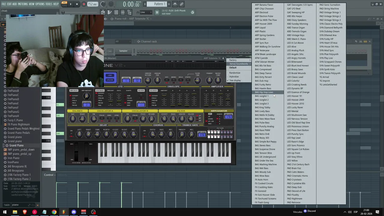Image resolution: width=384 pixels, height=216 pixels.
Task: Open the PATTERNS menu
Action: tap(23, 4)
